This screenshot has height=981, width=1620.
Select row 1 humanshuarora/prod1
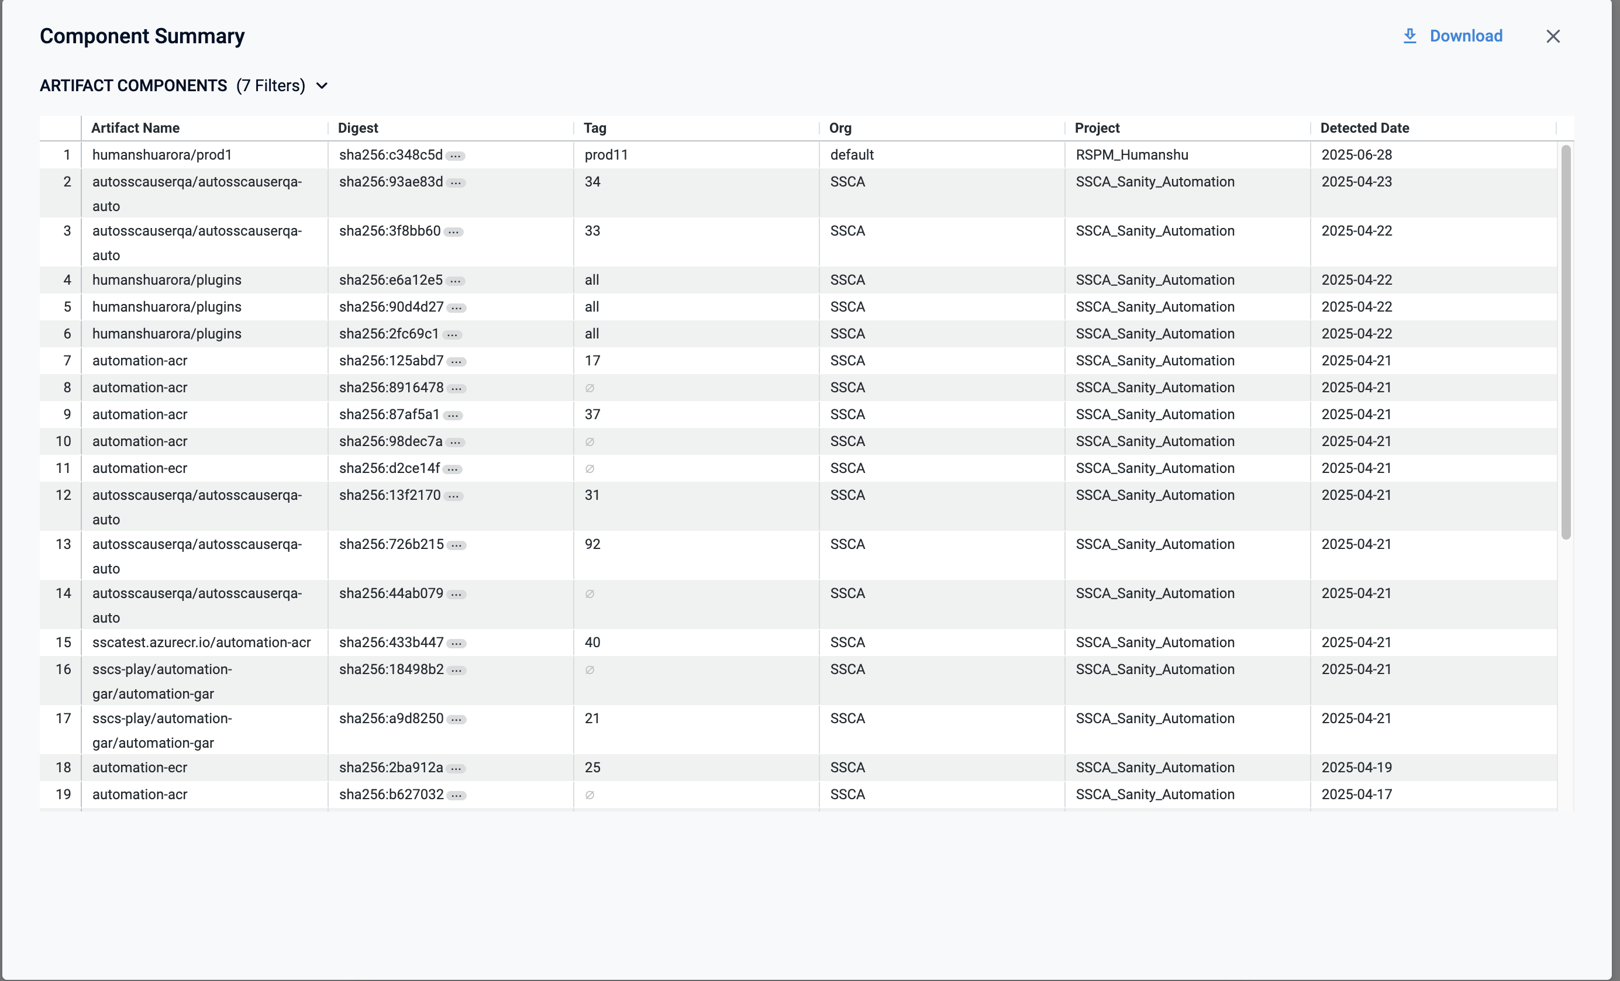coord(162,155)
